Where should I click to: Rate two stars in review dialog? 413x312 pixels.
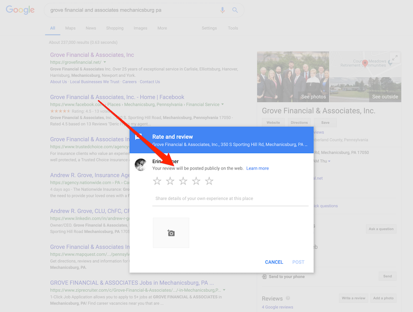[x=170, y=181]
